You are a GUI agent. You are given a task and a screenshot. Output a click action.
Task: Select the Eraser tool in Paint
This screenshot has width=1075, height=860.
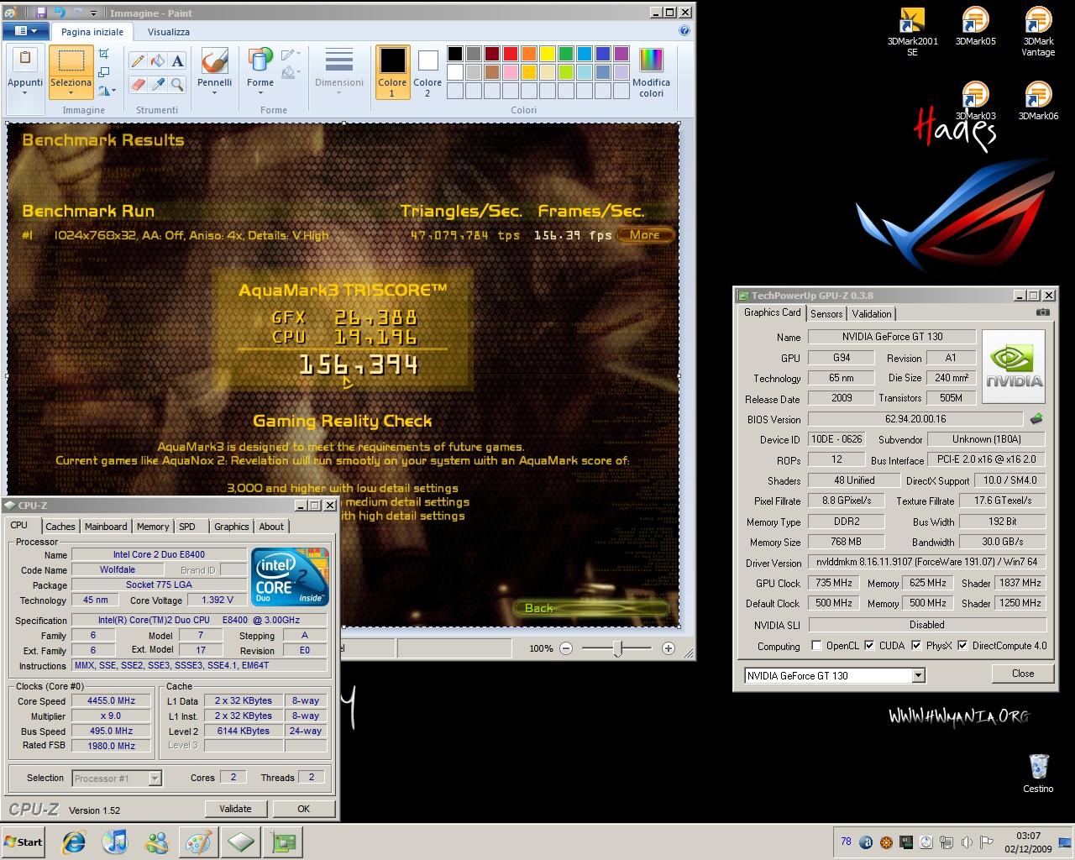coord(139,84)
